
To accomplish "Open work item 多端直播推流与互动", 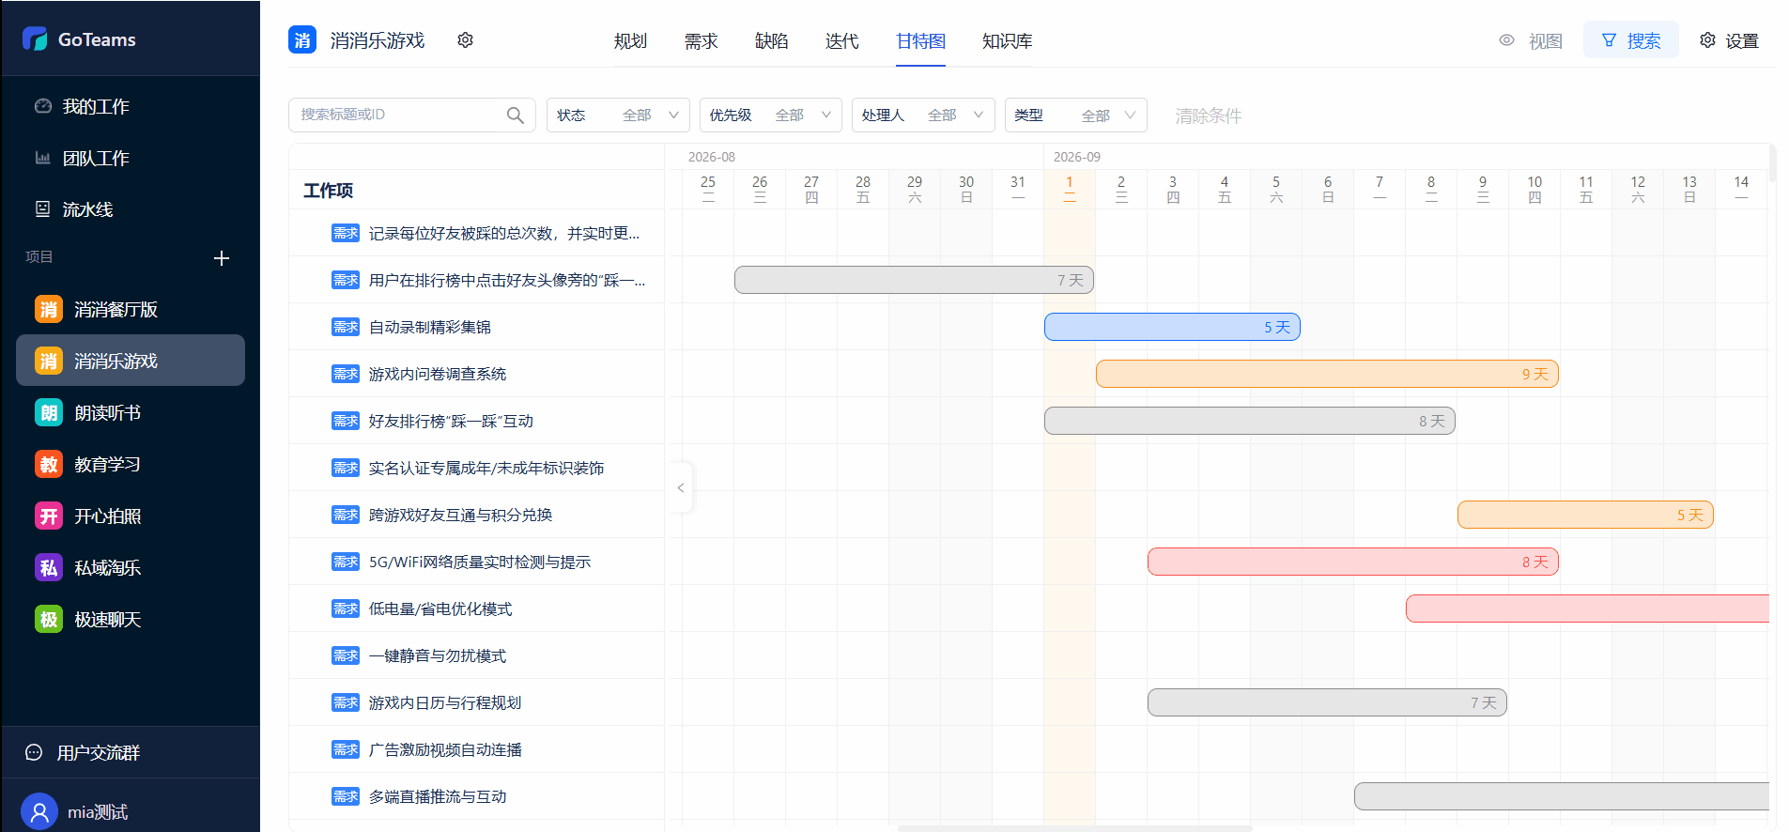I will (x=438, y=796).
